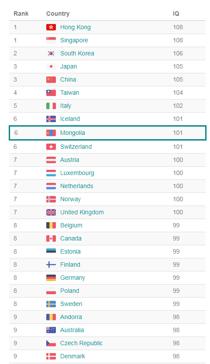Open the Netherlands country link
210x364 pixels.
pyautogui.click(x=77, y=186)
